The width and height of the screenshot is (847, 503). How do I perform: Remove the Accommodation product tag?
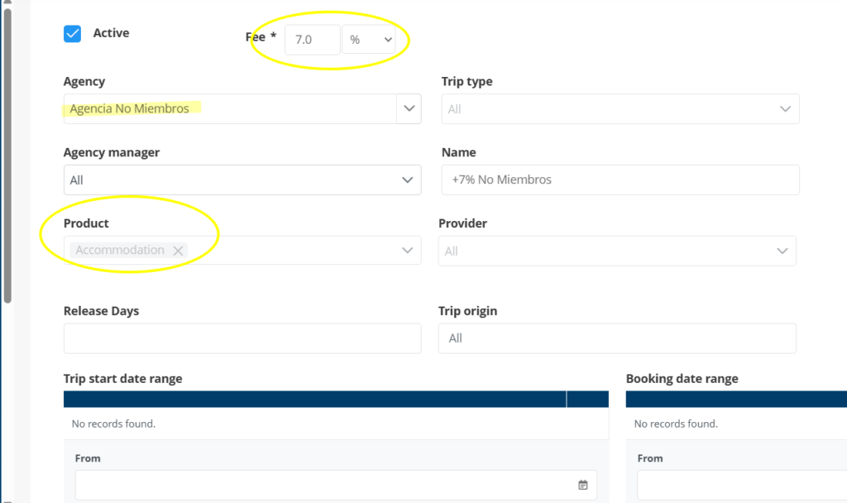(x=178, y=251)
